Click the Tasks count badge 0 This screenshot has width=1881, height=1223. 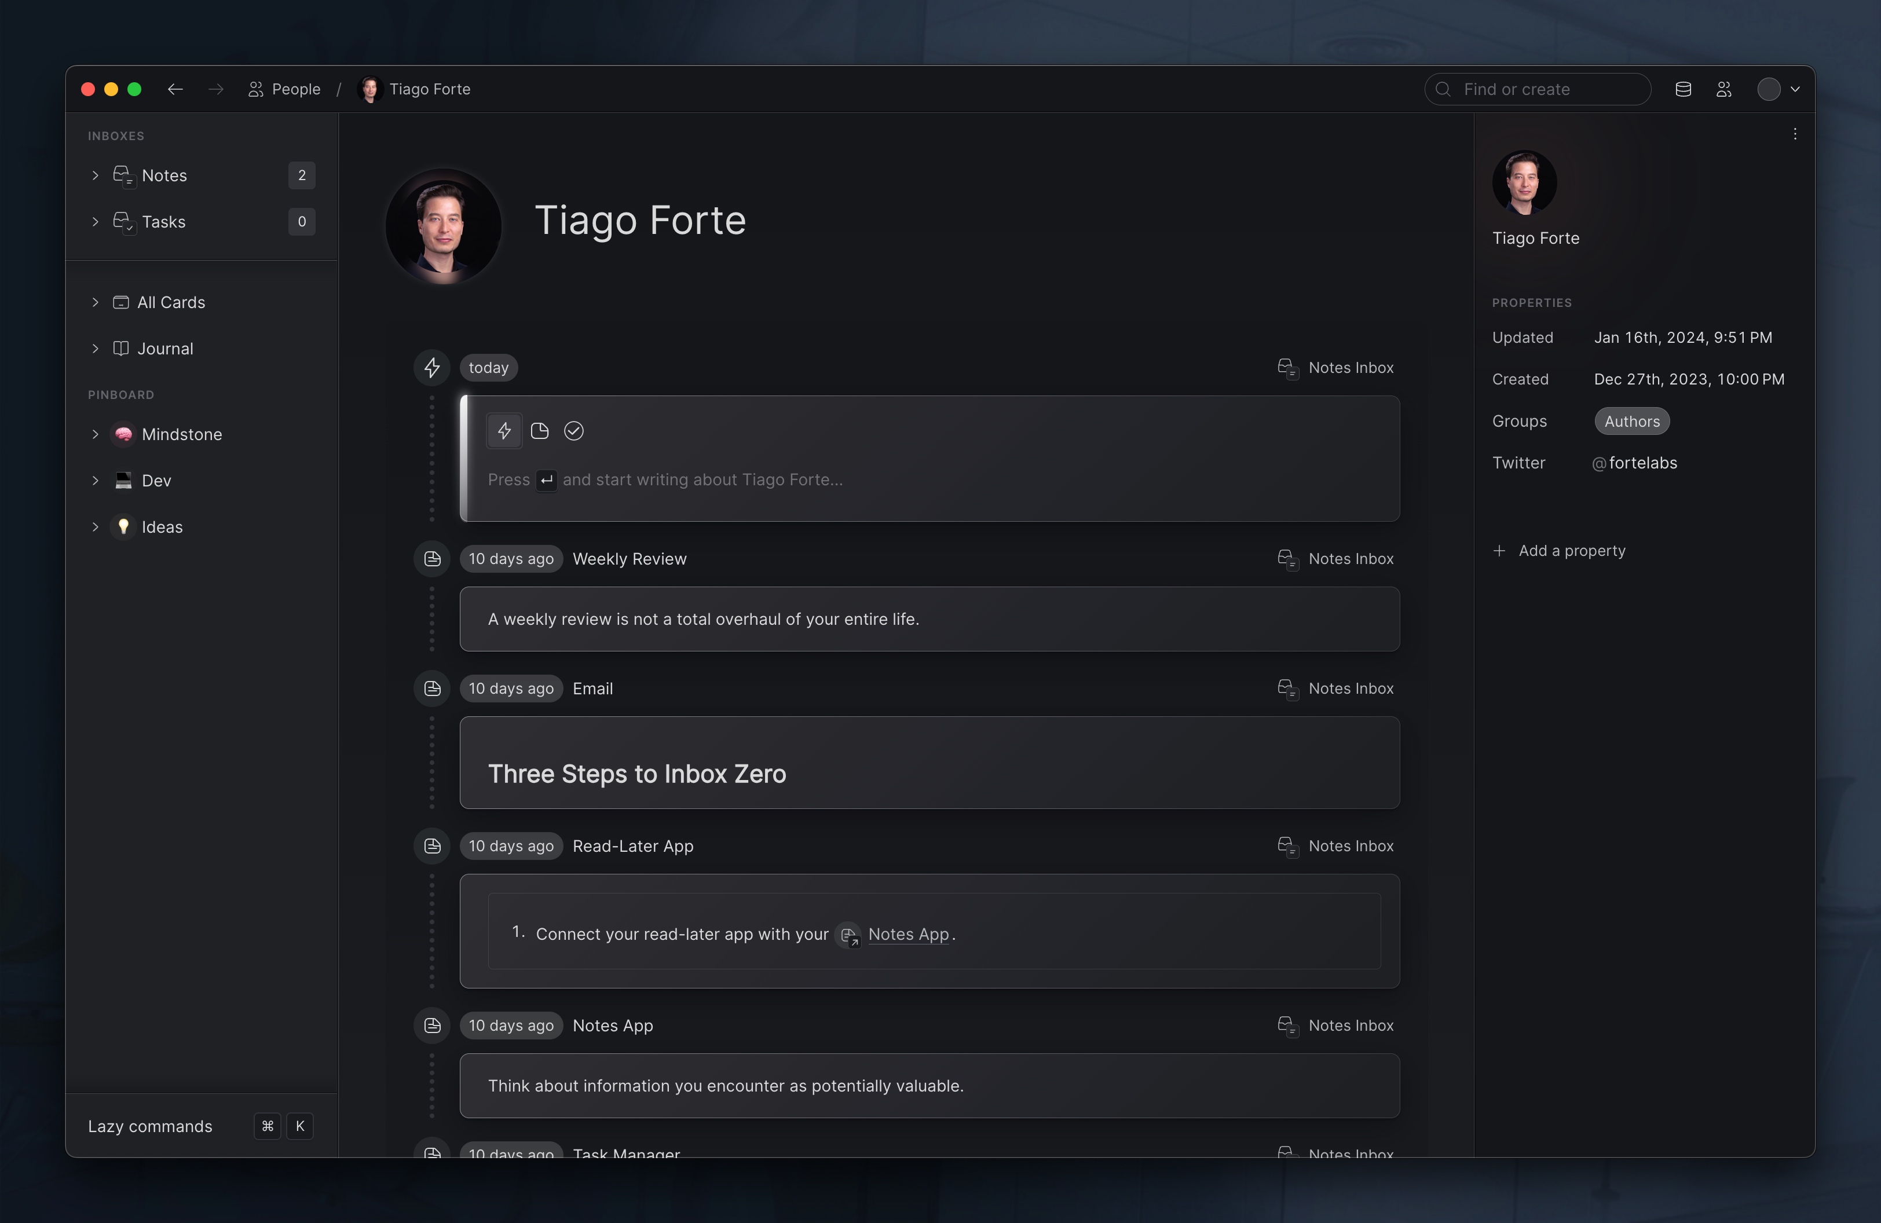click(x=301, y=222)
